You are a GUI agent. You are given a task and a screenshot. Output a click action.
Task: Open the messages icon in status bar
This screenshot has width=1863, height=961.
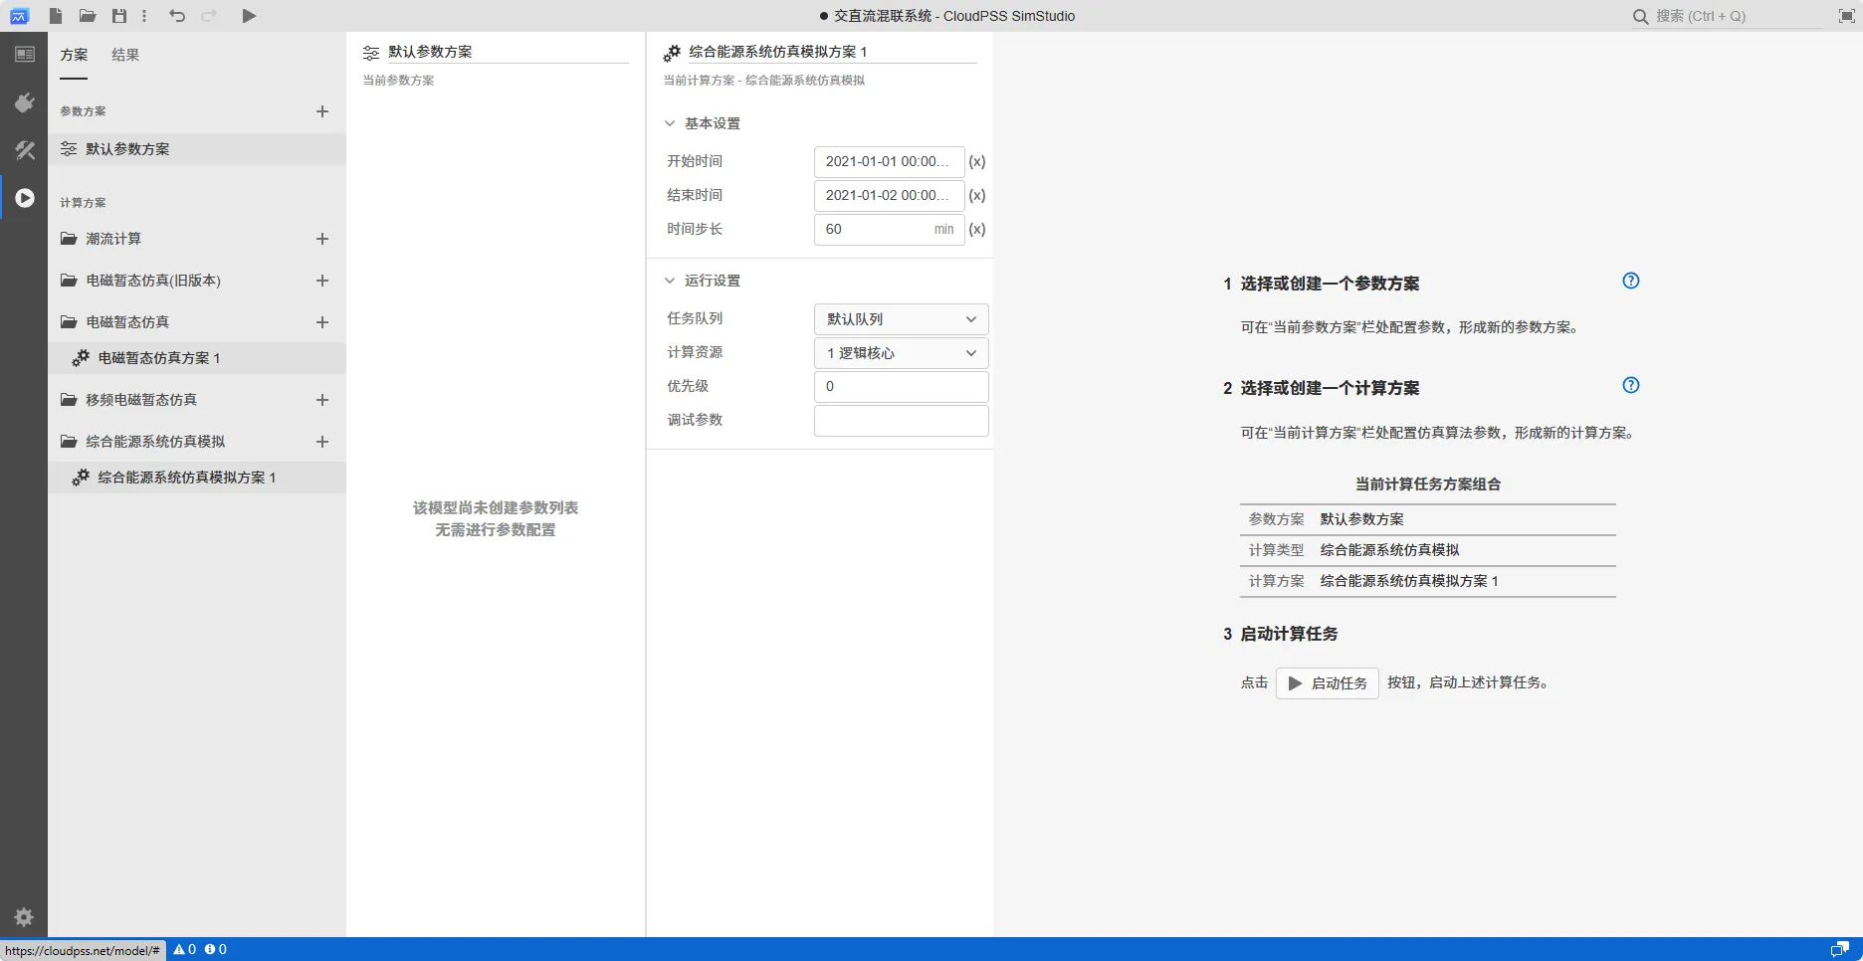point(1839,949)
